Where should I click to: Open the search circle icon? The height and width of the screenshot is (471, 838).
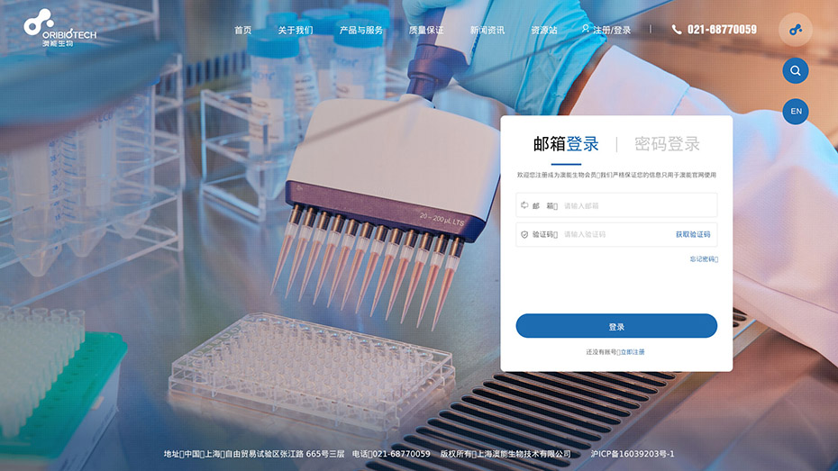[x=796, y=70]
